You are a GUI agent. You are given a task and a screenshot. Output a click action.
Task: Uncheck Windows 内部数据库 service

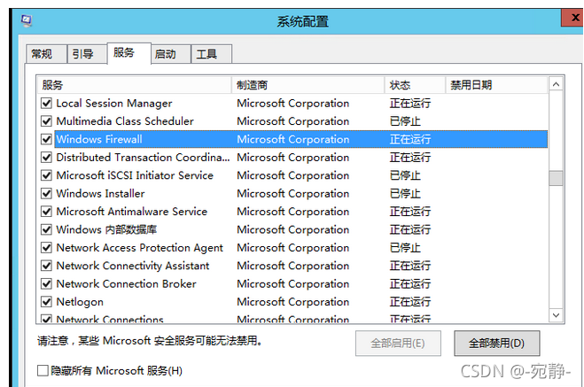46,229
